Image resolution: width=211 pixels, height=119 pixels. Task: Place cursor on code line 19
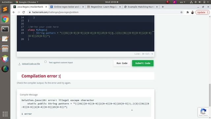tap(89, 34)
